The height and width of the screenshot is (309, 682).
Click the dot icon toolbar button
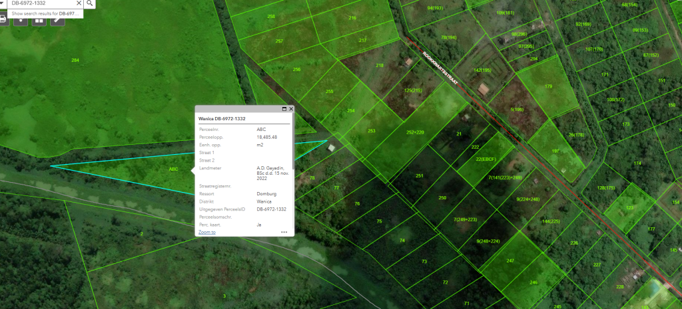[21, 19]
